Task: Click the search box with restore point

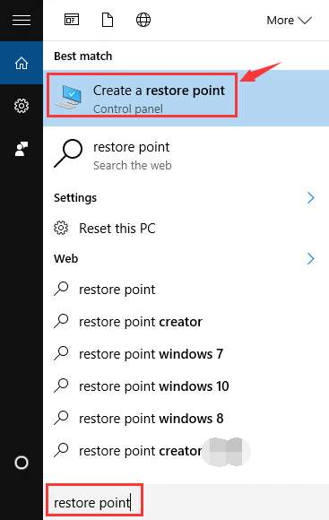Action: point(186,502)
